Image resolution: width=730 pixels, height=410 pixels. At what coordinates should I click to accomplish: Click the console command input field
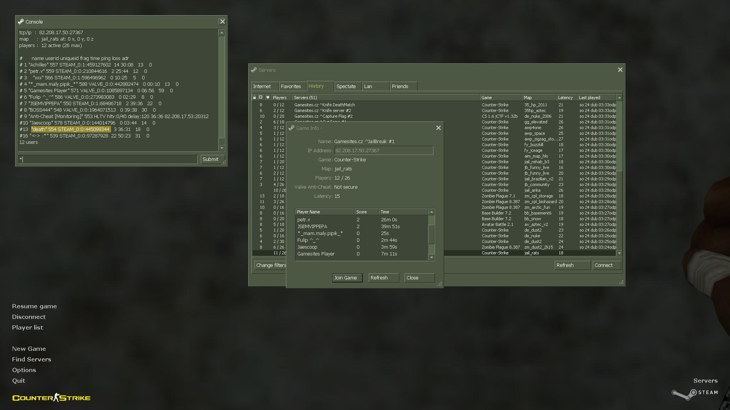[x=108, y=159]
